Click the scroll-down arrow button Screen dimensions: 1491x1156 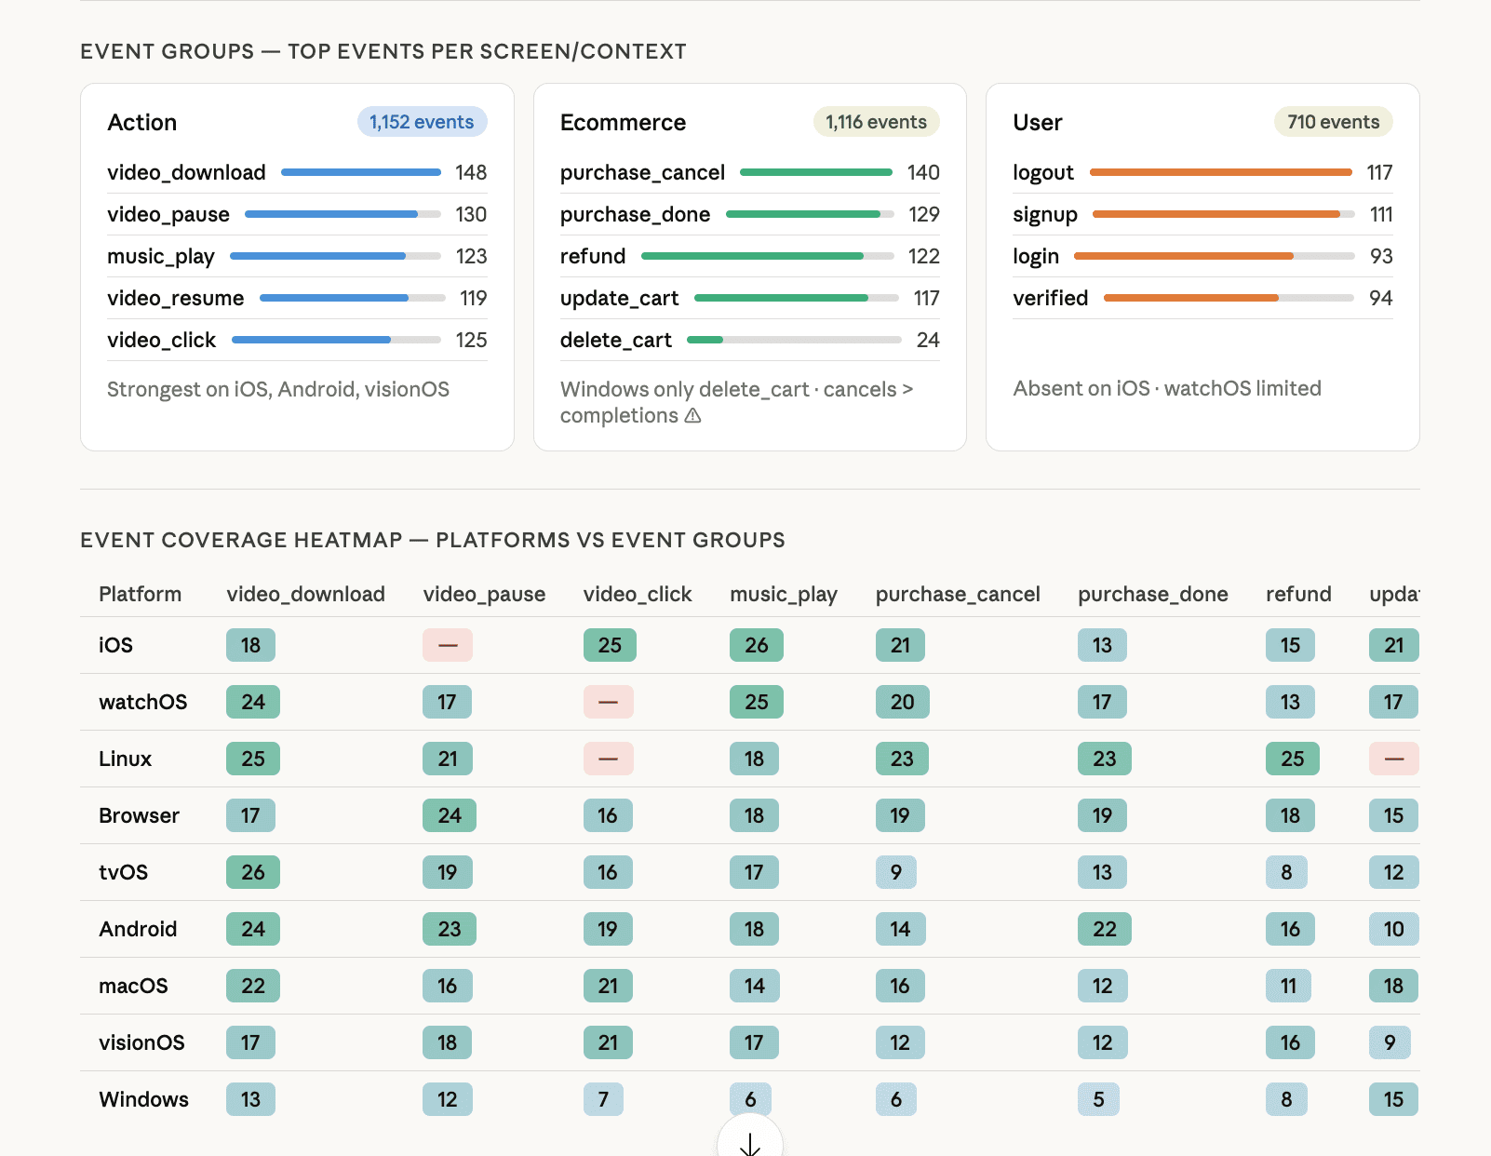click(750, 1143)
